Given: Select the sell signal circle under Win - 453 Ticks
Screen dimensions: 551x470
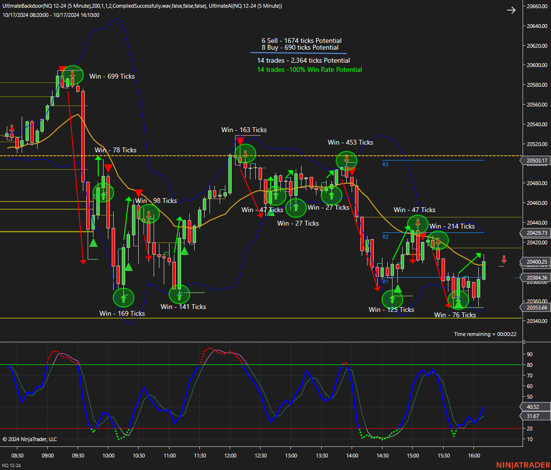Looking at the screenshot, I should 346,160.
